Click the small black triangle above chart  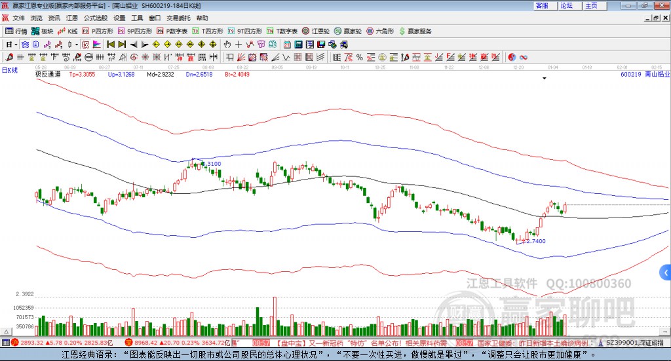pyautogui.click(x=545, y=79)
